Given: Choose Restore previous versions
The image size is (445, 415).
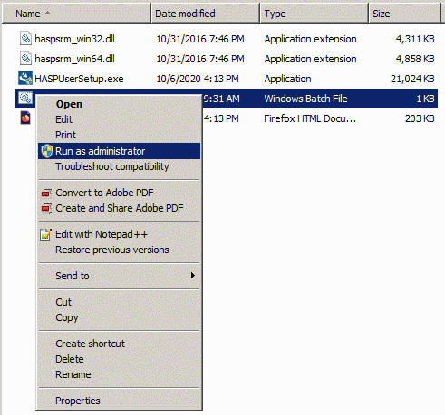Looking at the screenshot, I should point(112,250).
